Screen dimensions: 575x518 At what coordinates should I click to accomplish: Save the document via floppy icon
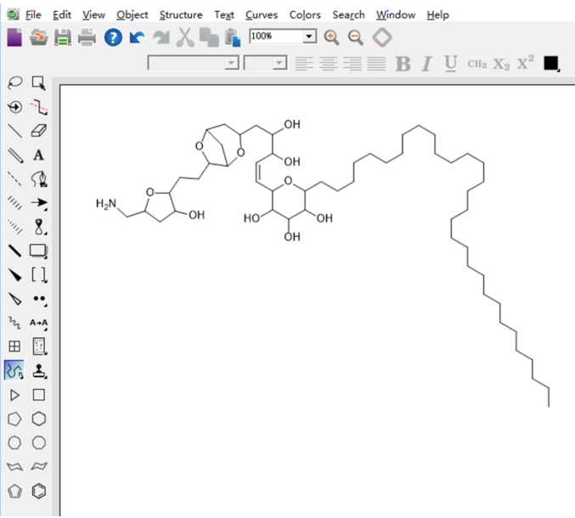pos(63,37)
